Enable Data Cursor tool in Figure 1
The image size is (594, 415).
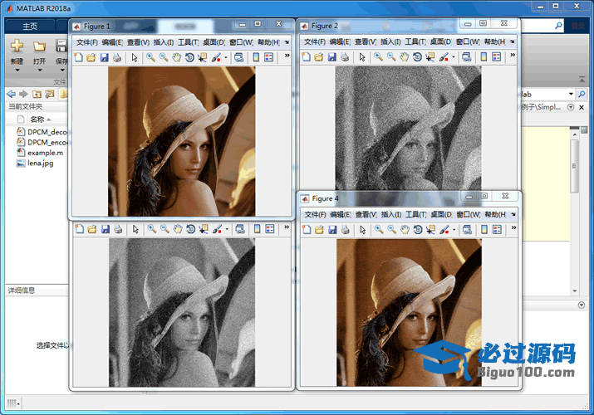coord(203,57)
